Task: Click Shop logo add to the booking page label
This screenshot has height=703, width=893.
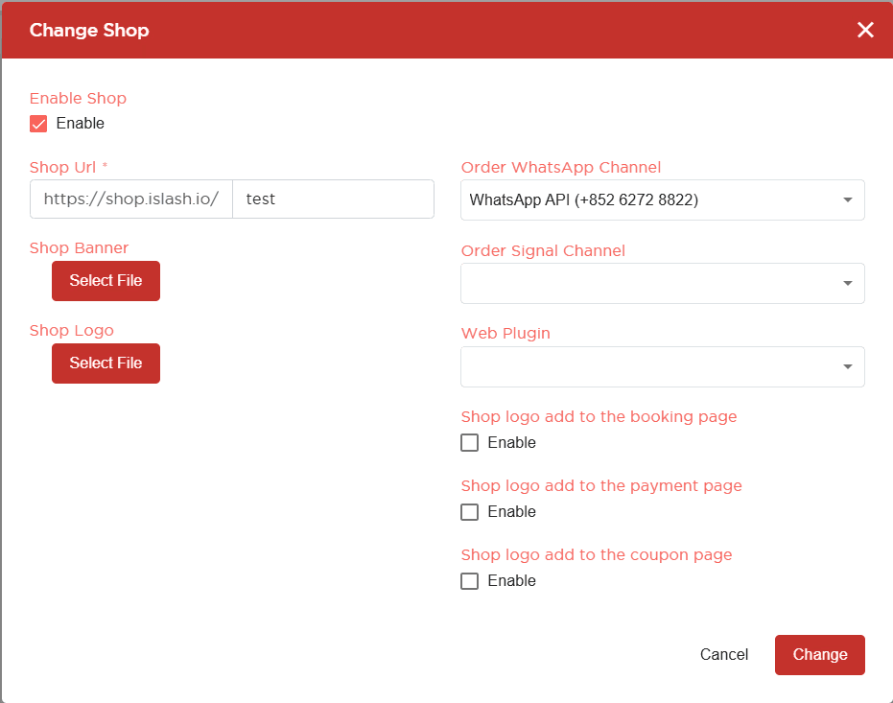Action: [x=599, y=416]
